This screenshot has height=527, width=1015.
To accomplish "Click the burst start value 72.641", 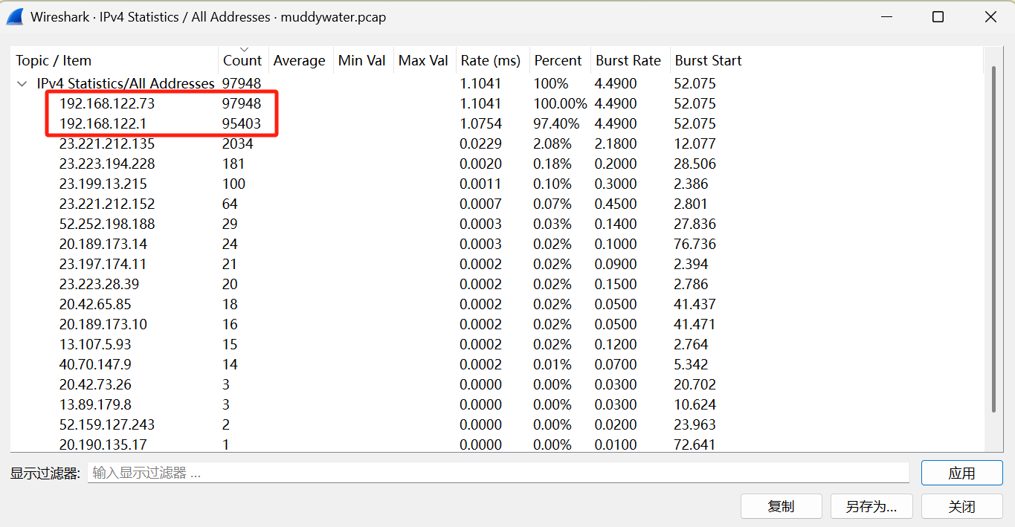I will [695, 444].
